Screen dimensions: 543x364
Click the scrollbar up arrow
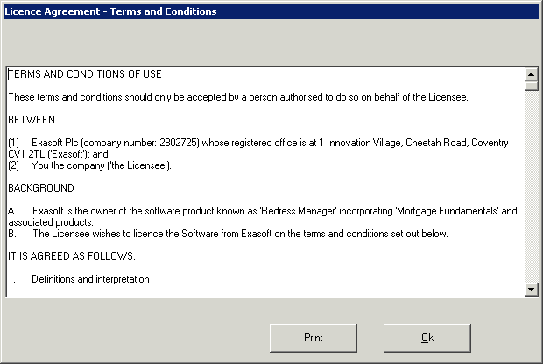pyautogui.click(x=532, y=73)
